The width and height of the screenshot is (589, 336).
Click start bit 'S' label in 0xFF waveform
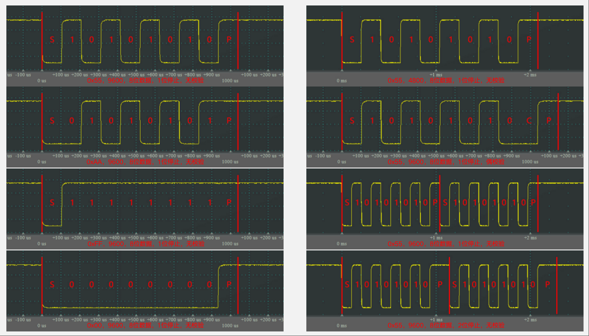click(52, 203)
